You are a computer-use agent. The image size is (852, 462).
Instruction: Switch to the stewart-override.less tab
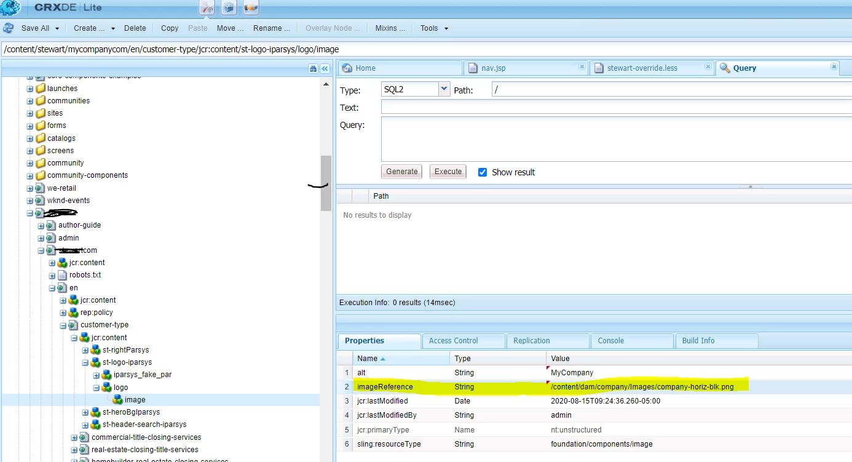point(653,68)
